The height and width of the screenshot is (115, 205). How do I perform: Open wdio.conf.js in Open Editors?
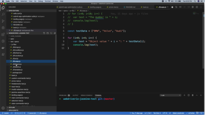click(17, 13)
